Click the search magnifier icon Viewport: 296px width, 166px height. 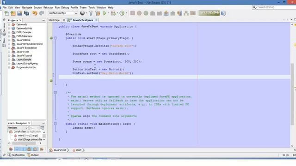pyautogui.click(x=254, y=7)
